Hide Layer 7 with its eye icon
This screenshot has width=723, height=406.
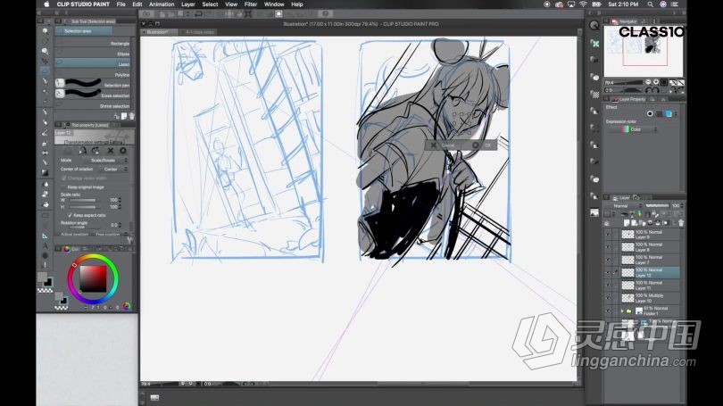pyautogui.click(x=608, y=260)
